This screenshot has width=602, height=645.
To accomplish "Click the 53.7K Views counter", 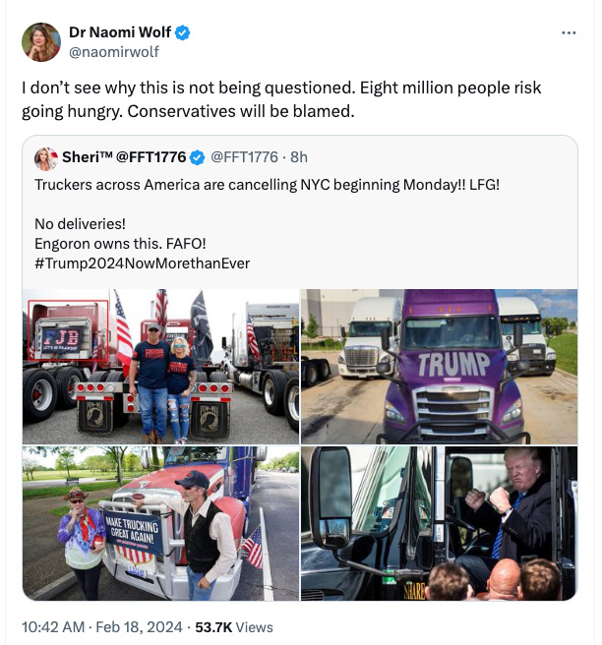I will click(234, 627).
